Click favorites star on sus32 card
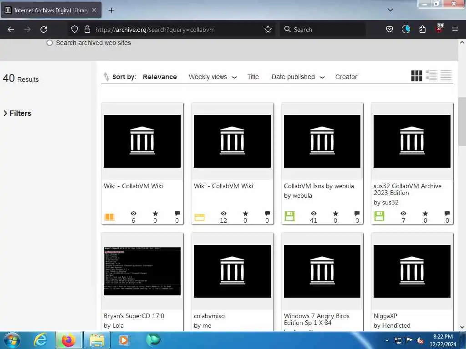 (x=425, y=214)
